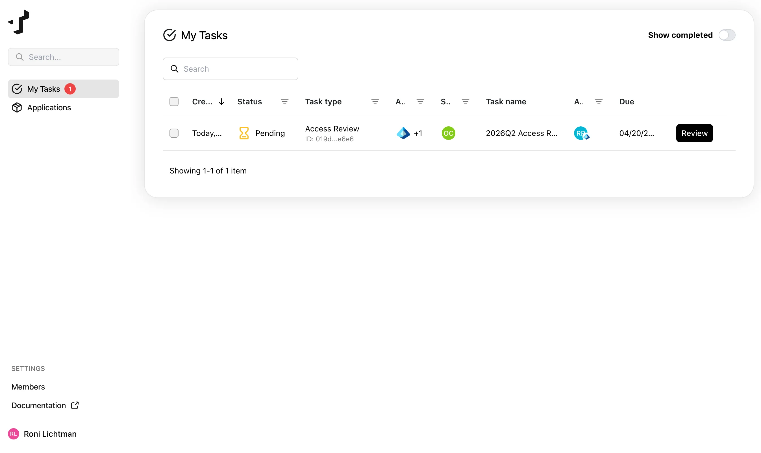Click the red notification badge on My Tasks
The height and width of the screenshot is (453, 761).
click(70, 89)
